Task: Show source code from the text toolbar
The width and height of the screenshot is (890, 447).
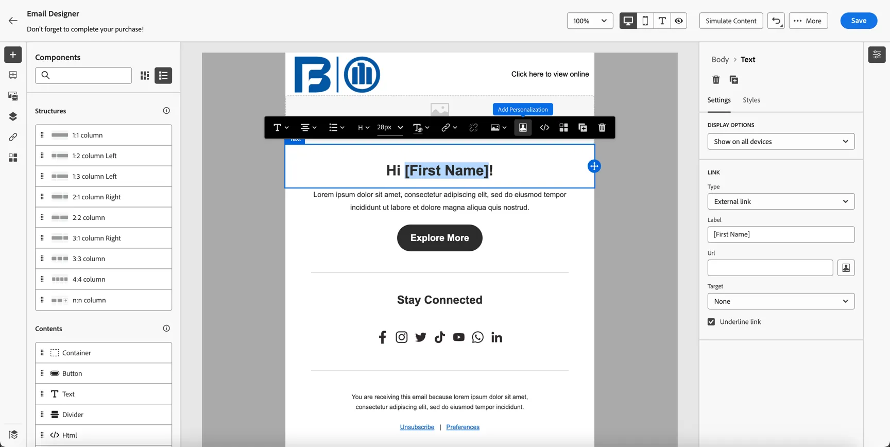Action: click(544, 128)
